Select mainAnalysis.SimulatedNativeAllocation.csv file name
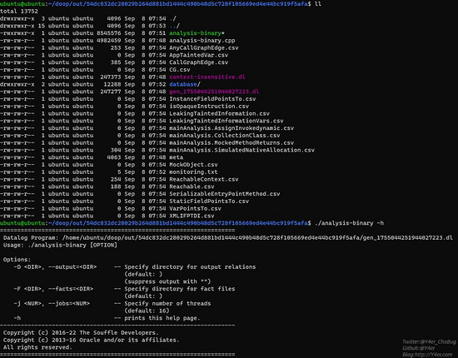Screen dimensions: 458x358 tap(241, 150)
